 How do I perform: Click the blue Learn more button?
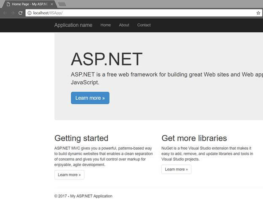coord(90,98)
